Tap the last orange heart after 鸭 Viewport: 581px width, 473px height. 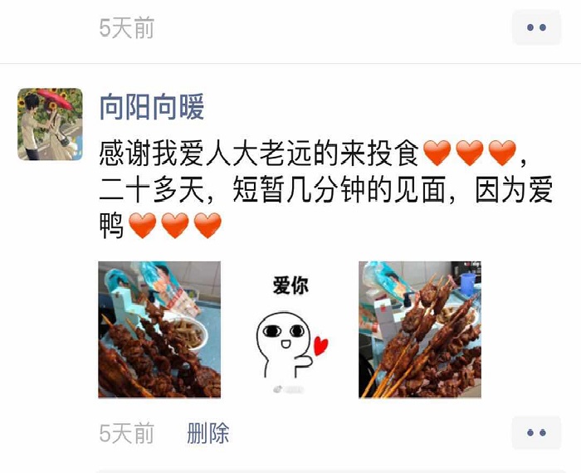coord(207,225)
